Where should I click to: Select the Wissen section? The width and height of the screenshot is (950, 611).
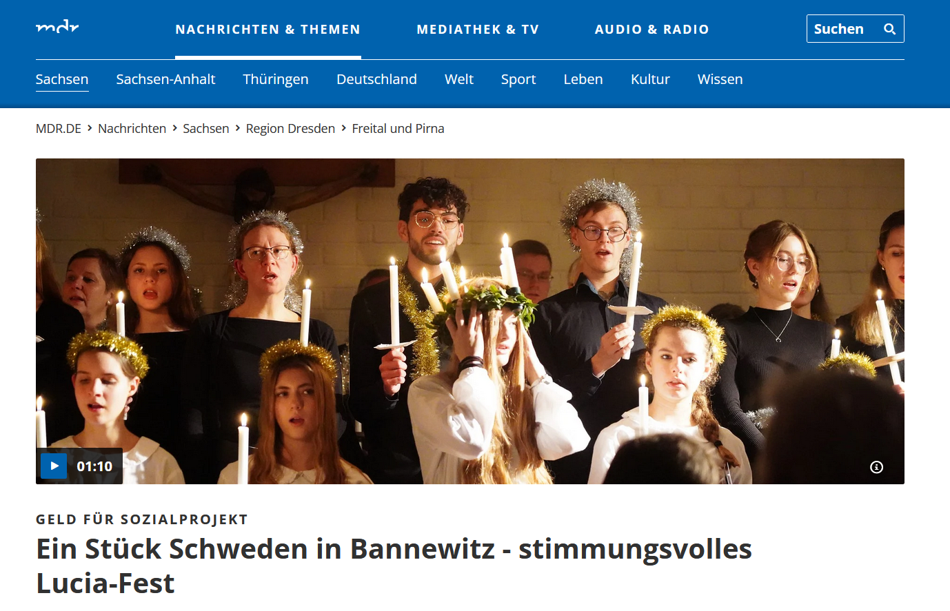(720, 79)
